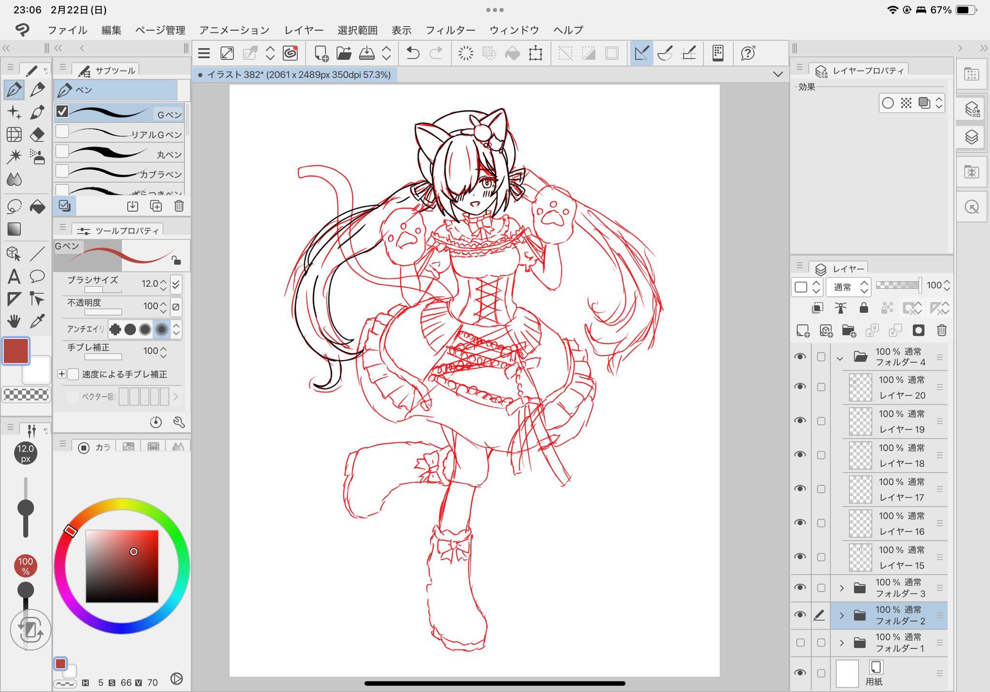The image size is (990, 692).
Task: Select the Text tool
Action: click(14, 277)
